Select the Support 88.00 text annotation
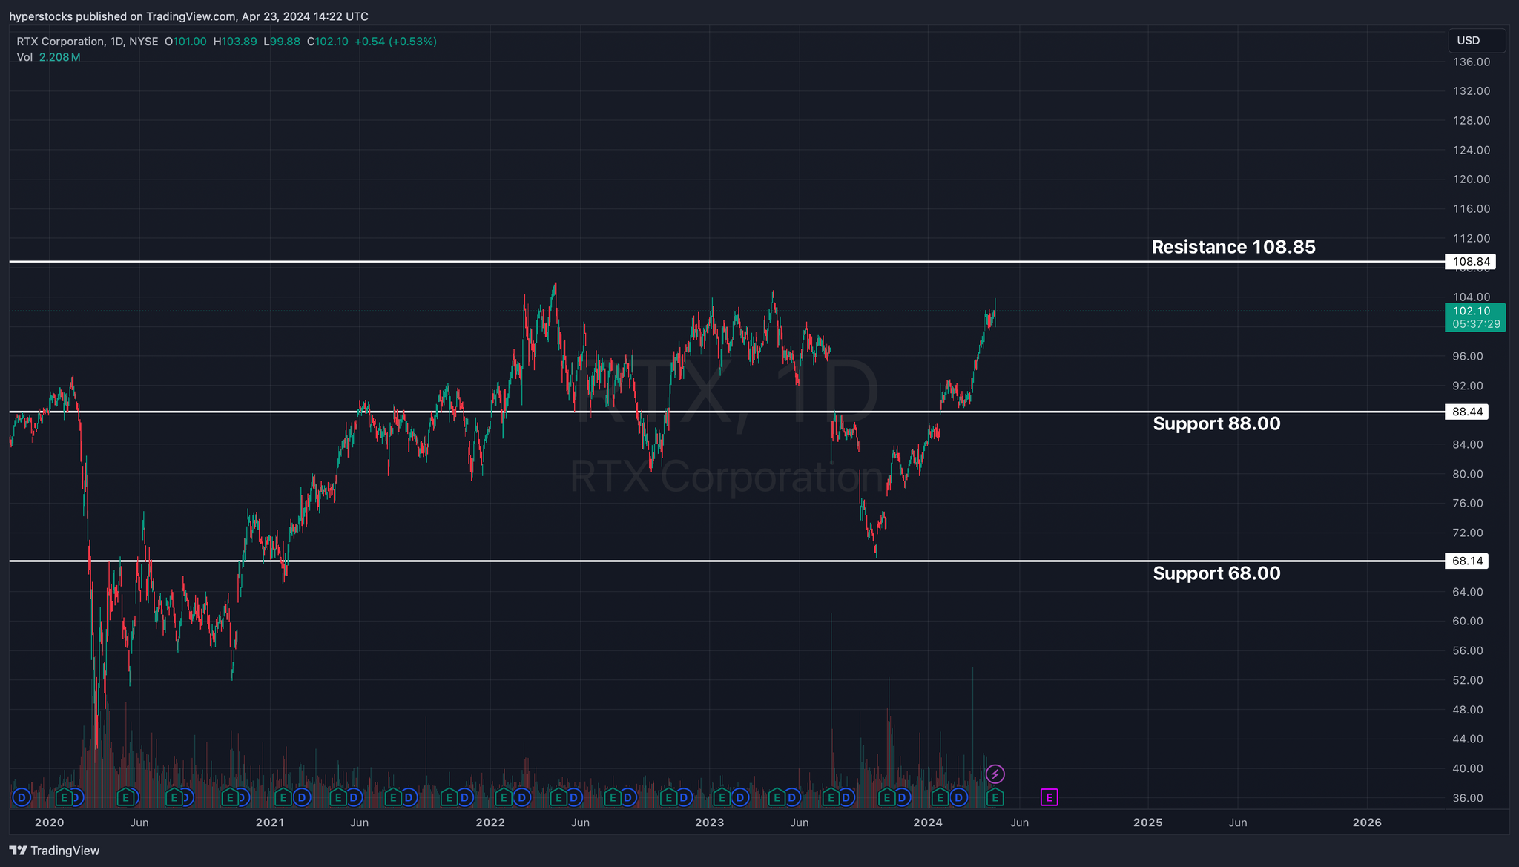This screenshot has width=1519, height=867. click(1216, 423)
